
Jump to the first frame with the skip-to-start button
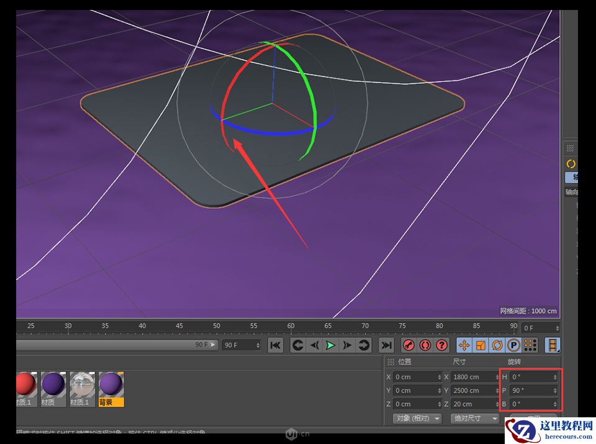[275, 345]
